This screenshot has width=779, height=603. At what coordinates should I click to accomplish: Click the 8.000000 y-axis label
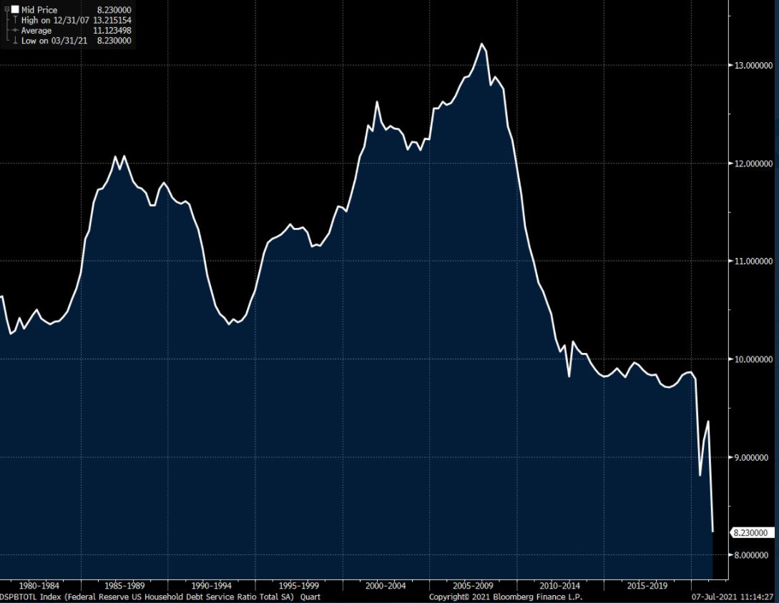[x=752, y=555]
